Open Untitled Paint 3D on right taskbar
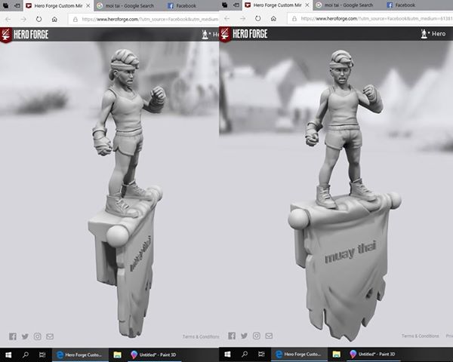The height and width of the screenshot is (362, 453). pyautogui.click(x=373, y=354)
